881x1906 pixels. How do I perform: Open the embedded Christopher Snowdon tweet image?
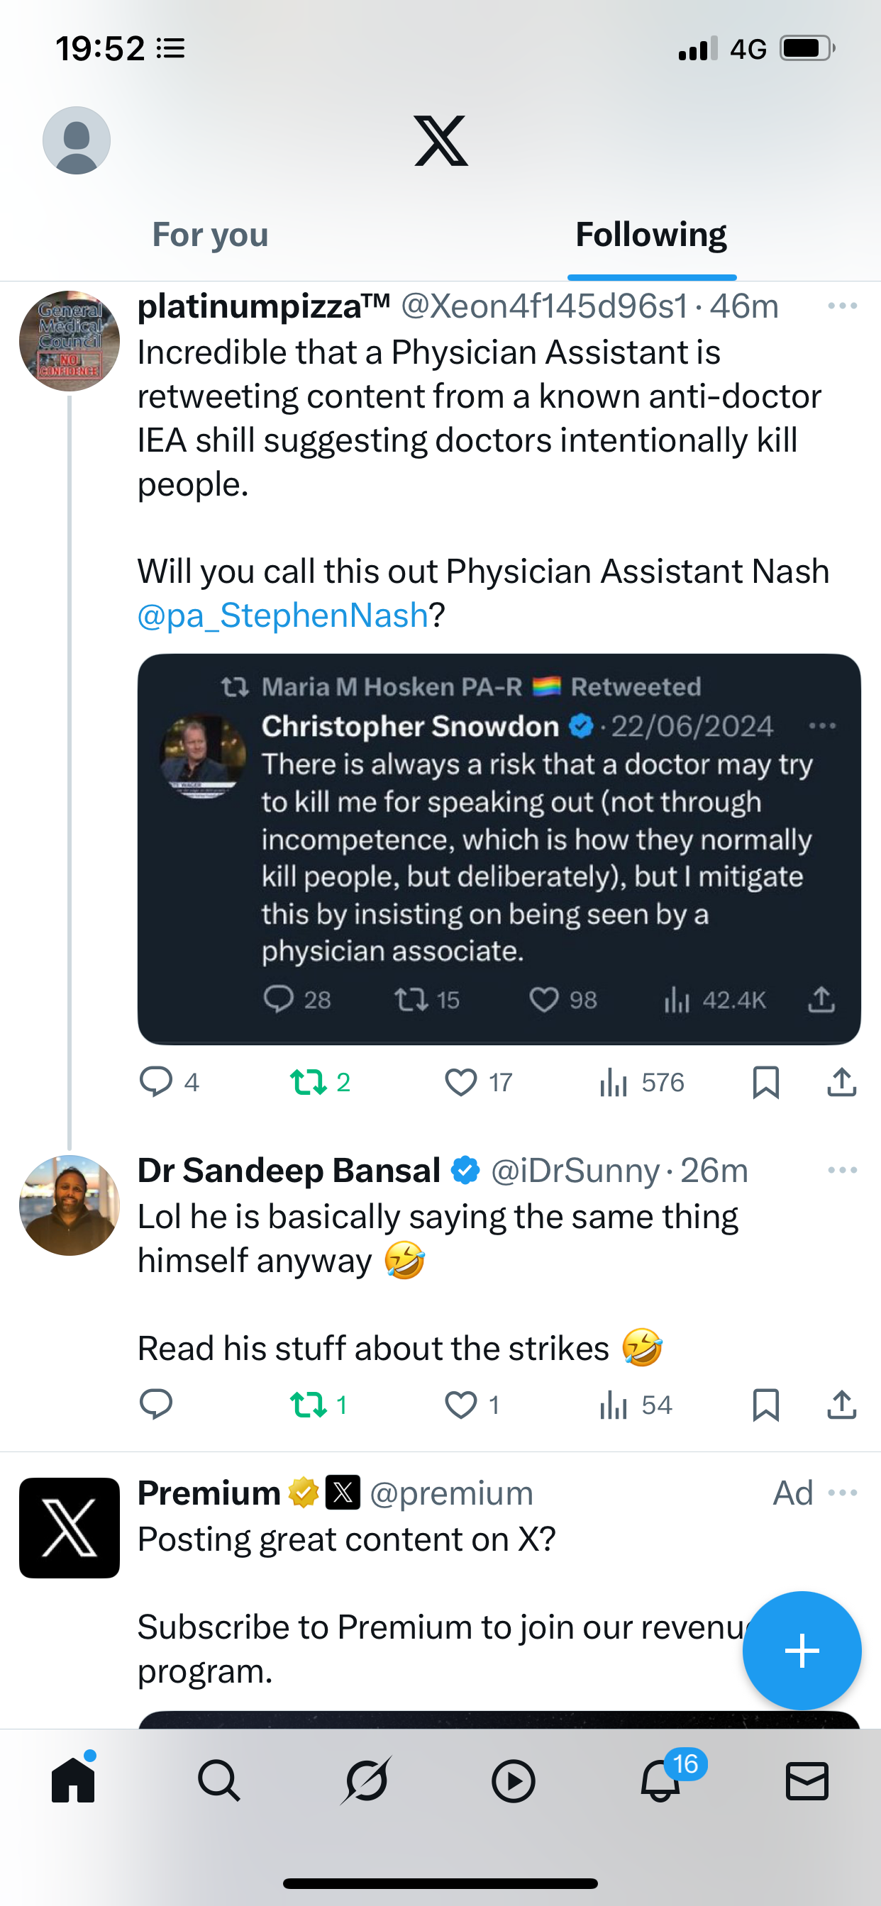(x=499, y=849)
